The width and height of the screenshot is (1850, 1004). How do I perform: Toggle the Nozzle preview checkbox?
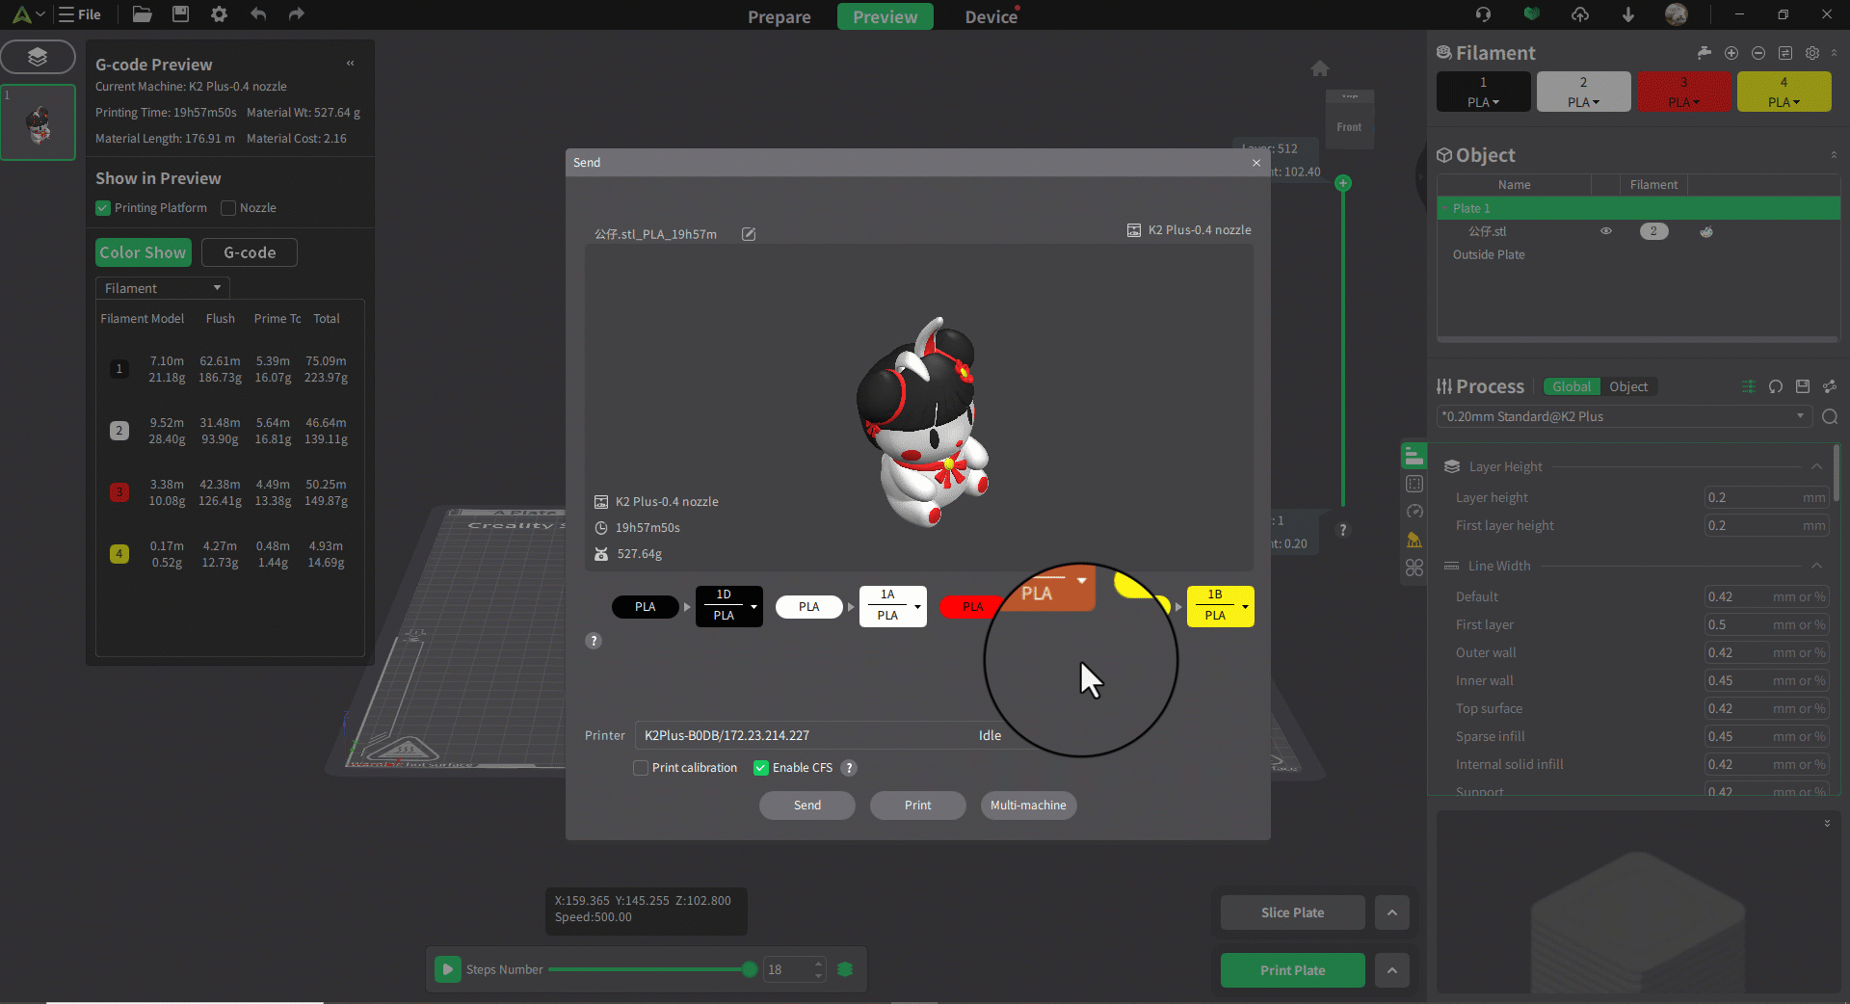228,208
